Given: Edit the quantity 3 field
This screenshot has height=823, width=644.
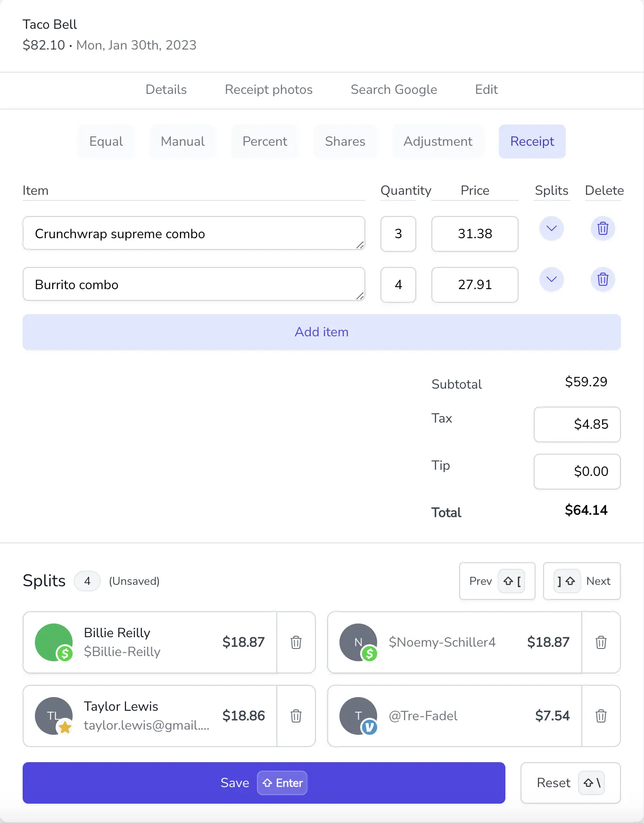Looking at the screenshot, I should (x=398, y=234).
